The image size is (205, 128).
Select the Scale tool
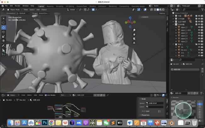[x=3, y=36]
